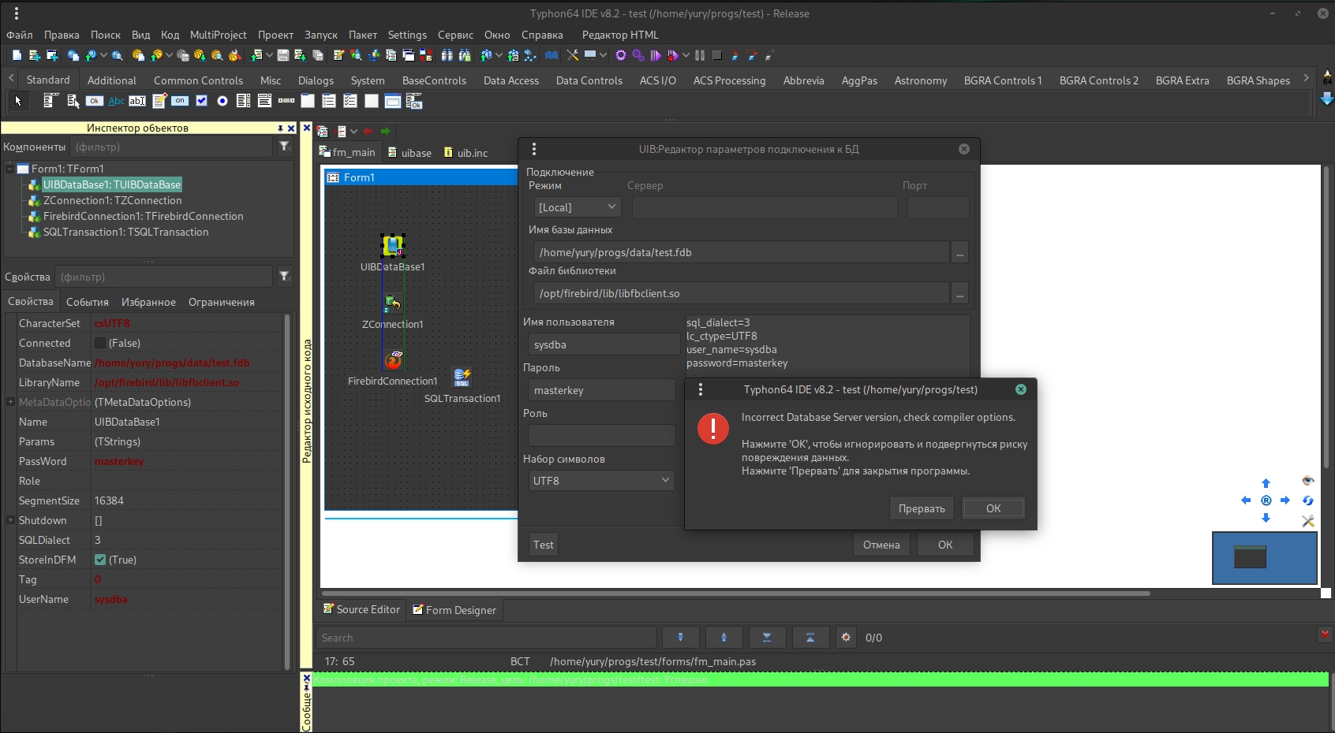
Task: Click the properties filter funnel icon
Action: pyautogui.click(x=285, y=276)
